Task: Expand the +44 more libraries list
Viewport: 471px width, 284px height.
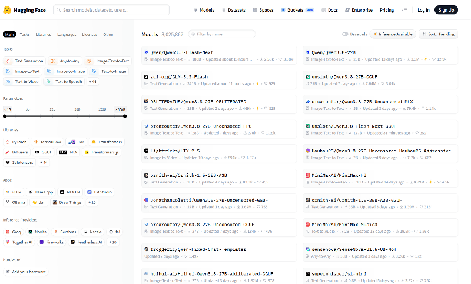Action: [44, 162]
